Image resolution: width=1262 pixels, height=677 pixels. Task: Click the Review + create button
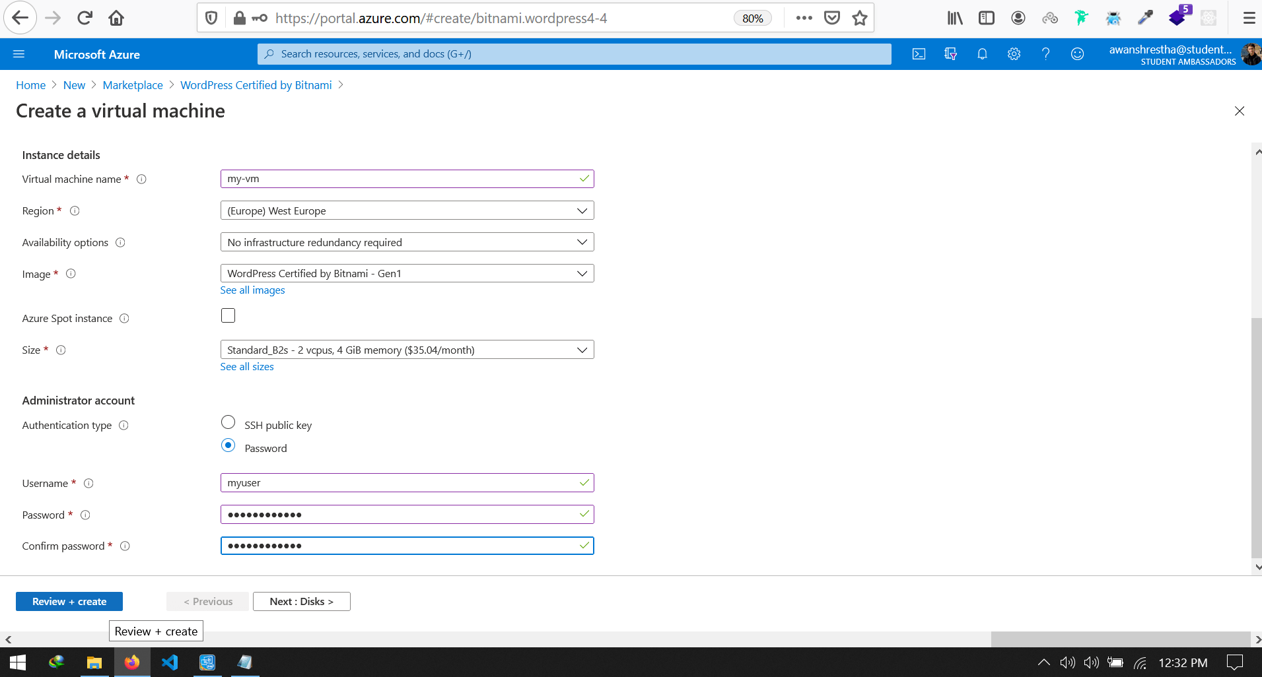69,601
